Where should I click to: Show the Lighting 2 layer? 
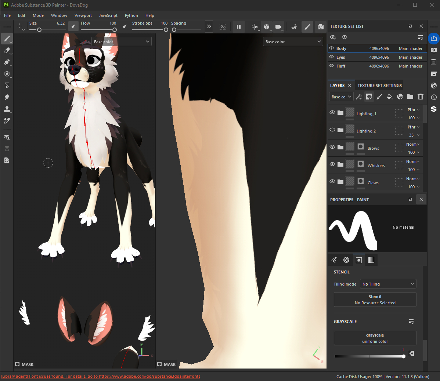coord(332,130)
